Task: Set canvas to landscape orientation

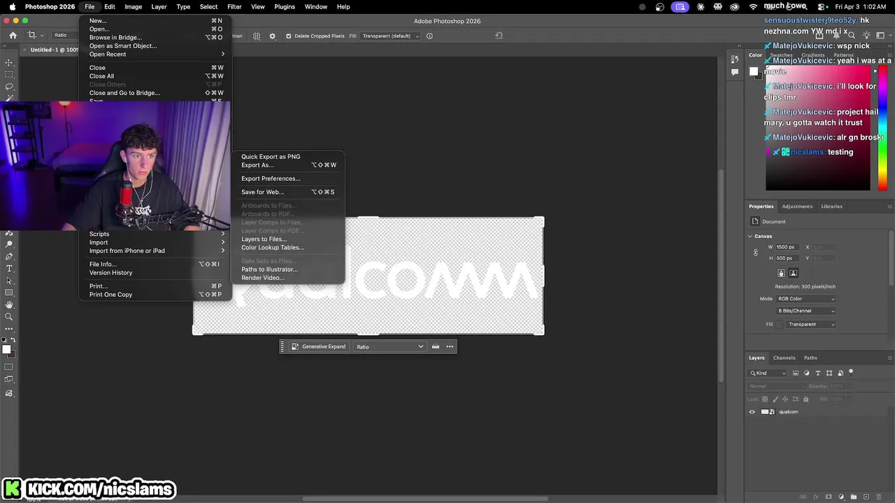Action: (793, 273)
